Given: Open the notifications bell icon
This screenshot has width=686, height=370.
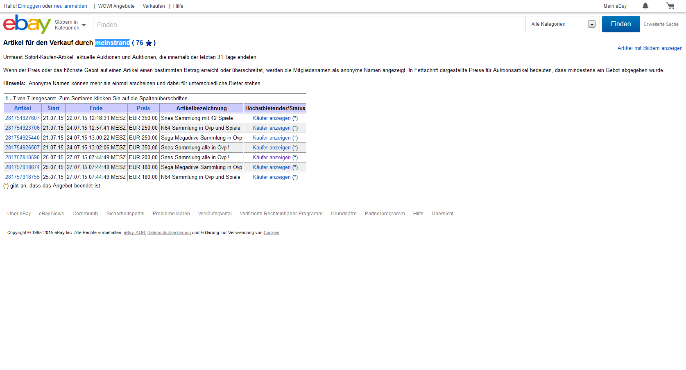Looking at the screenshot, I should pos(645,6).
